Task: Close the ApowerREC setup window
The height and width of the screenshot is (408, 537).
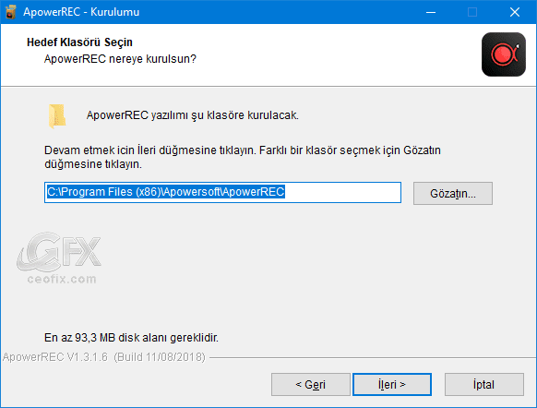Action: click(515, 12)
